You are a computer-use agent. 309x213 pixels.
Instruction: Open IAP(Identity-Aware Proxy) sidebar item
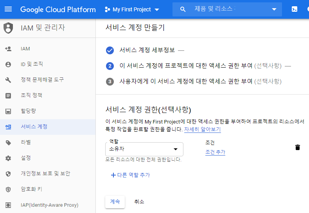pos(48,205)
